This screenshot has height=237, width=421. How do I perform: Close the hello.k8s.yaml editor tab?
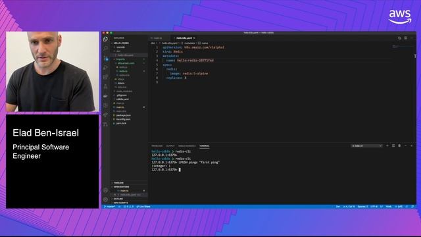tap(194, 38)
